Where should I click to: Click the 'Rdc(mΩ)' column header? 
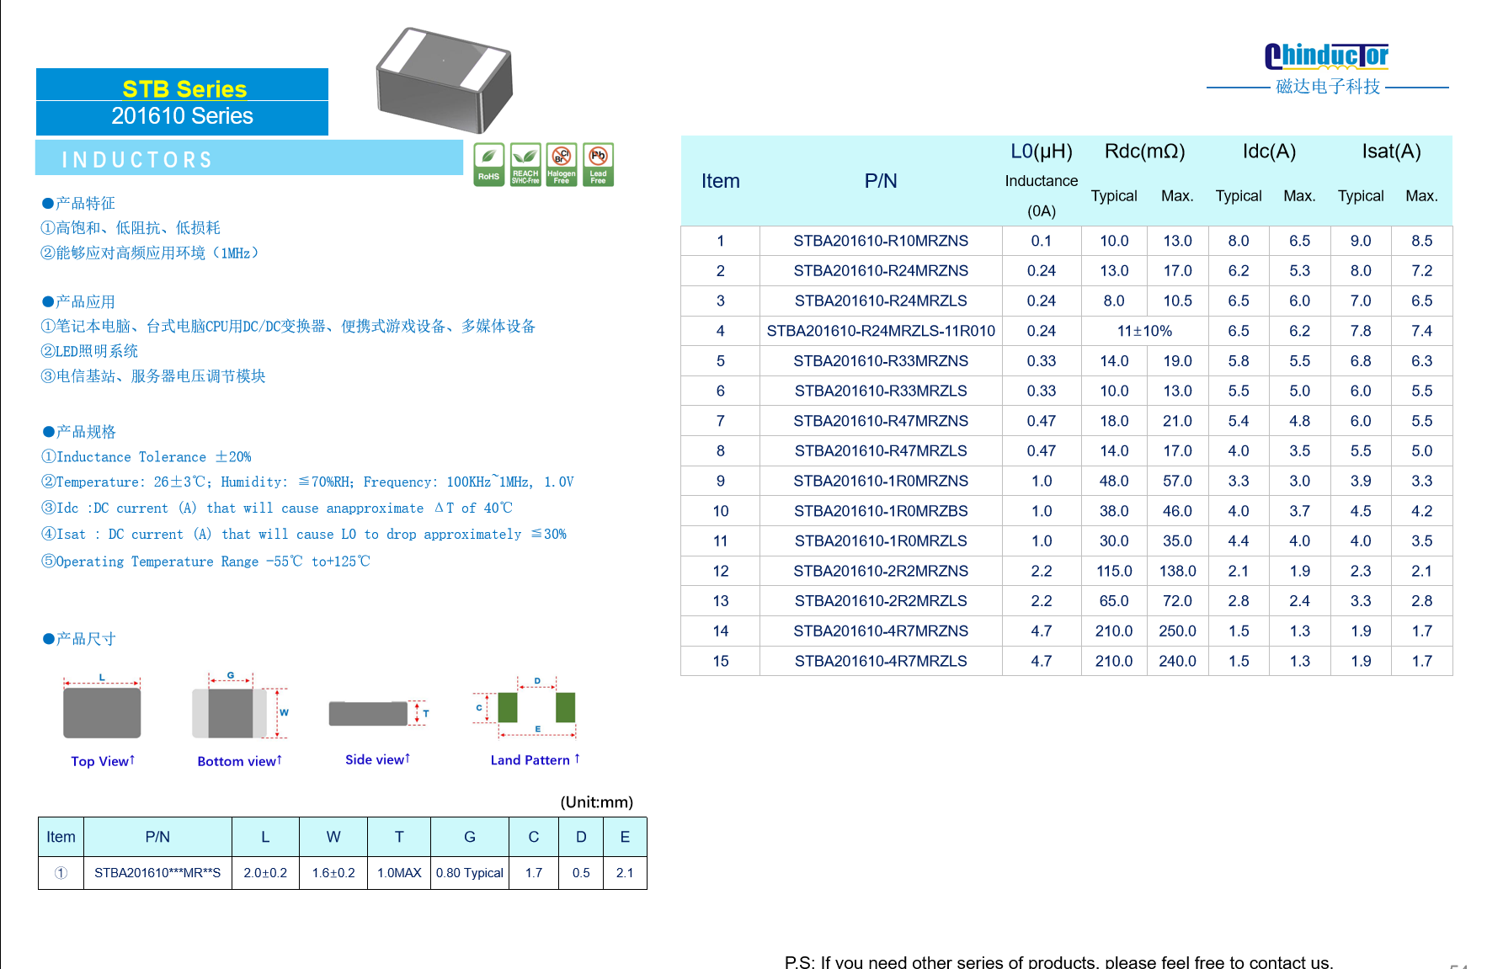[x=1145, y=152]
